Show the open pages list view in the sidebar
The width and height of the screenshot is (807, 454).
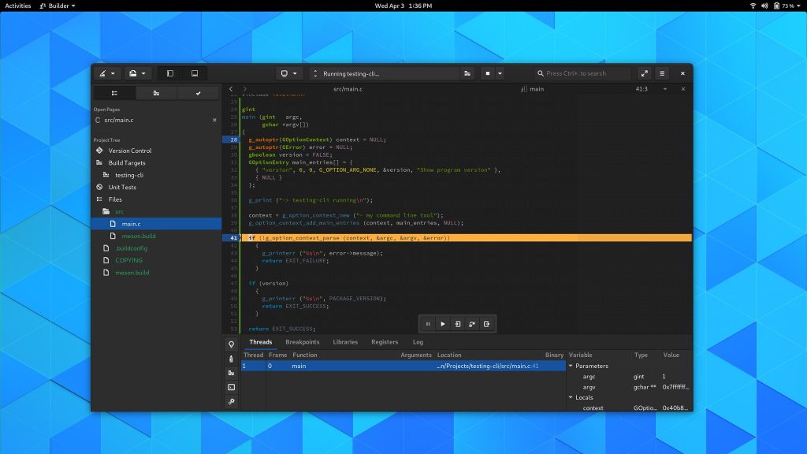(x=114, y=93)
